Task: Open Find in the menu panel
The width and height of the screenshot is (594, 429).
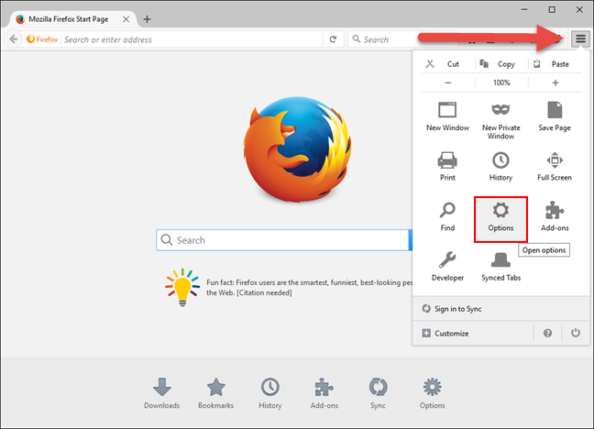Action: tap(447, 216)
